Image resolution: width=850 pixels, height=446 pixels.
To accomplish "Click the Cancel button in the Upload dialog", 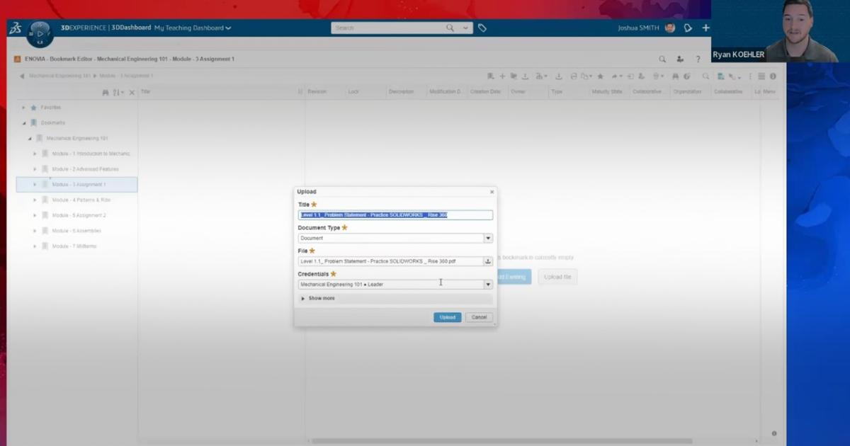I will 478,316.
